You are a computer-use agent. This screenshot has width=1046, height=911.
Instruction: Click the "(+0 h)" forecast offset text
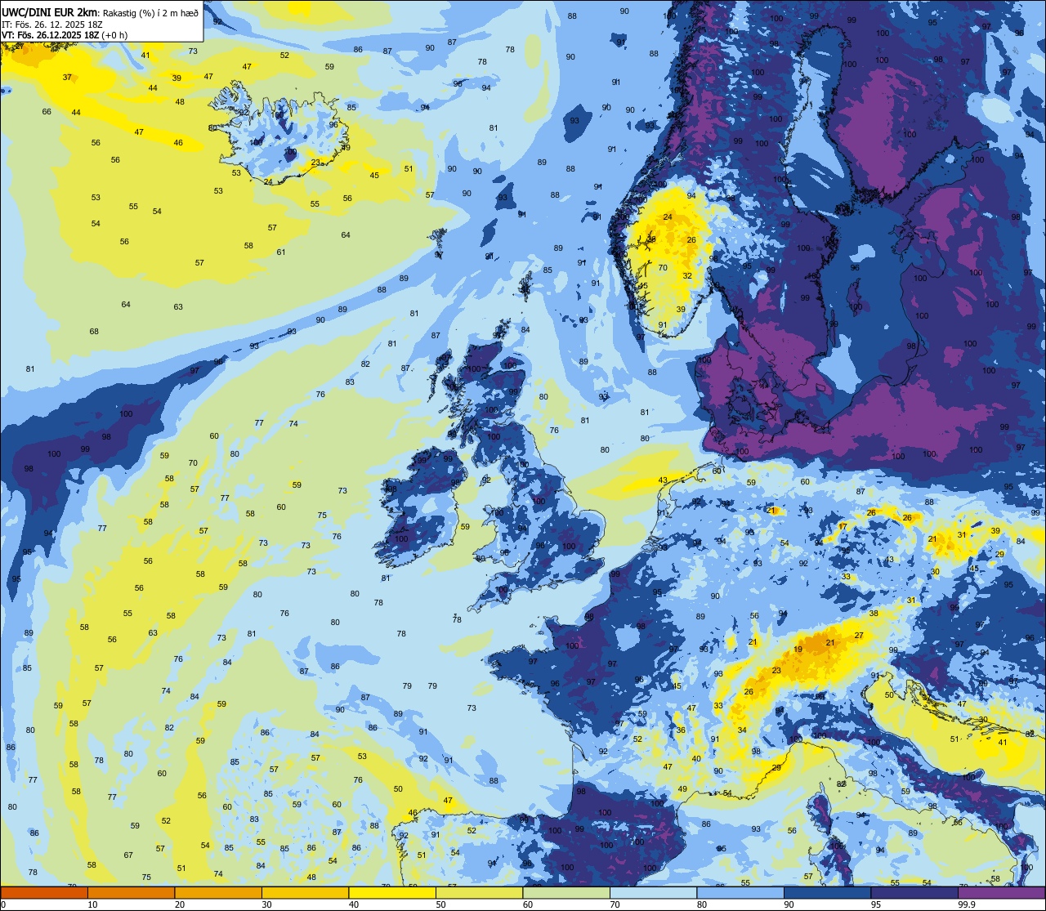[114, 35]
